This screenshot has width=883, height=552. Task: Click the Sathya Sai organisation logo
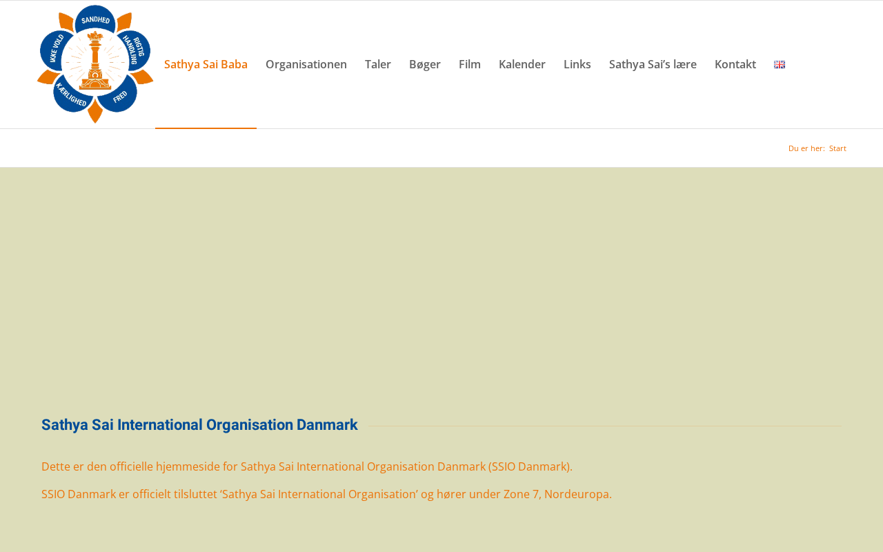pos(95,64)
